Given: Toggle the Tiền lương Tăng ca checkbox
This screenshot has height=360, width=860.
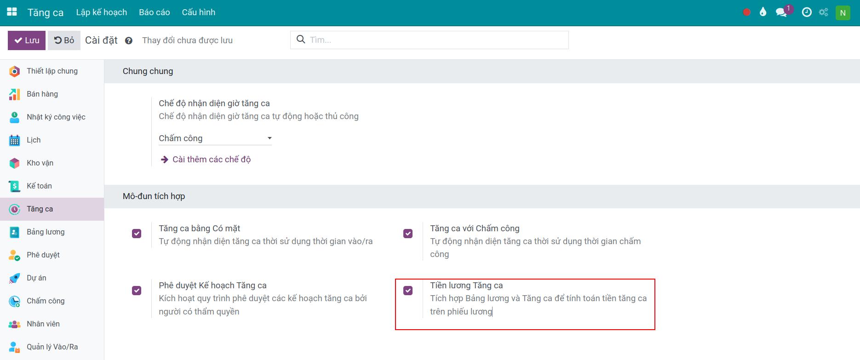Looking at the screenshot, I should click(x=408, y=291).
